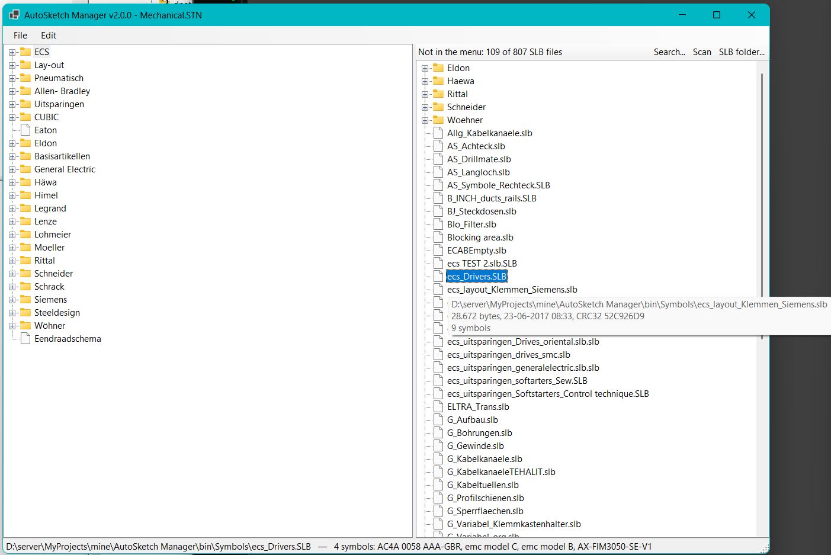
Task: Click the Allg_Kabelkanaele.slb file icon
Action: click(438, 133)
